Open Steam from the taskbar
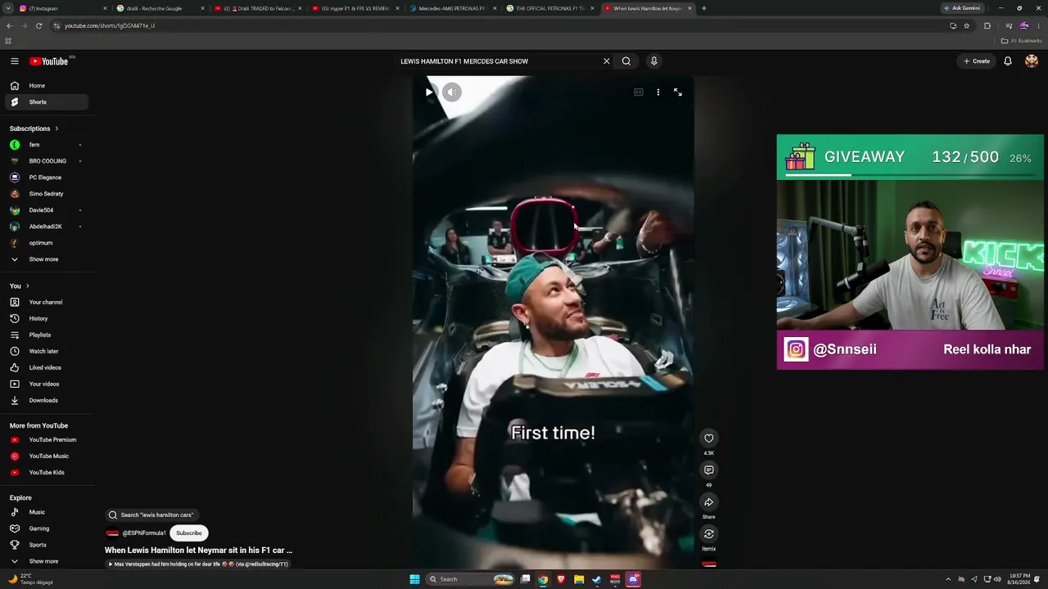This screenshot has height=589, width=1048. pyautogui.click(x=597, y=579)
